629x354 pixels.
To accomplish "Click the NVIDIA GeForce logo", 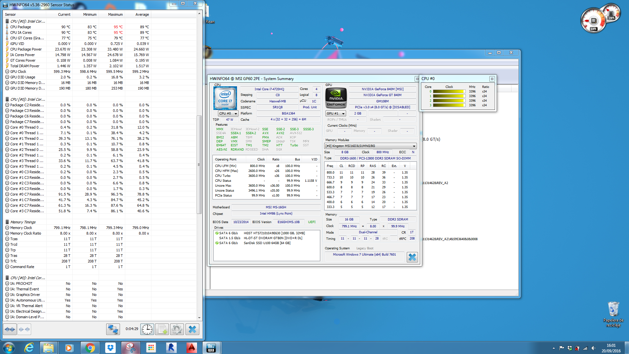I will 336,98.
